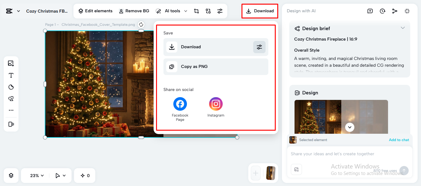Select Remove BG tool
The image size is (421, 186).
[134, 11]
